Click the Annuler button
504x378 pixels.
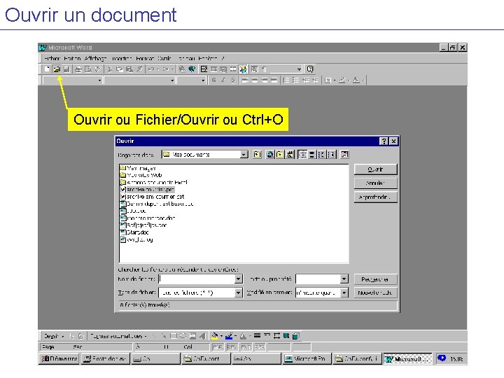[x=375, y=183]
